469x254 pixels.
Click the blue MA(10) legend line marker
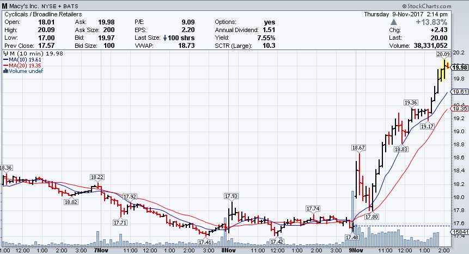click(x=4, y=60)
